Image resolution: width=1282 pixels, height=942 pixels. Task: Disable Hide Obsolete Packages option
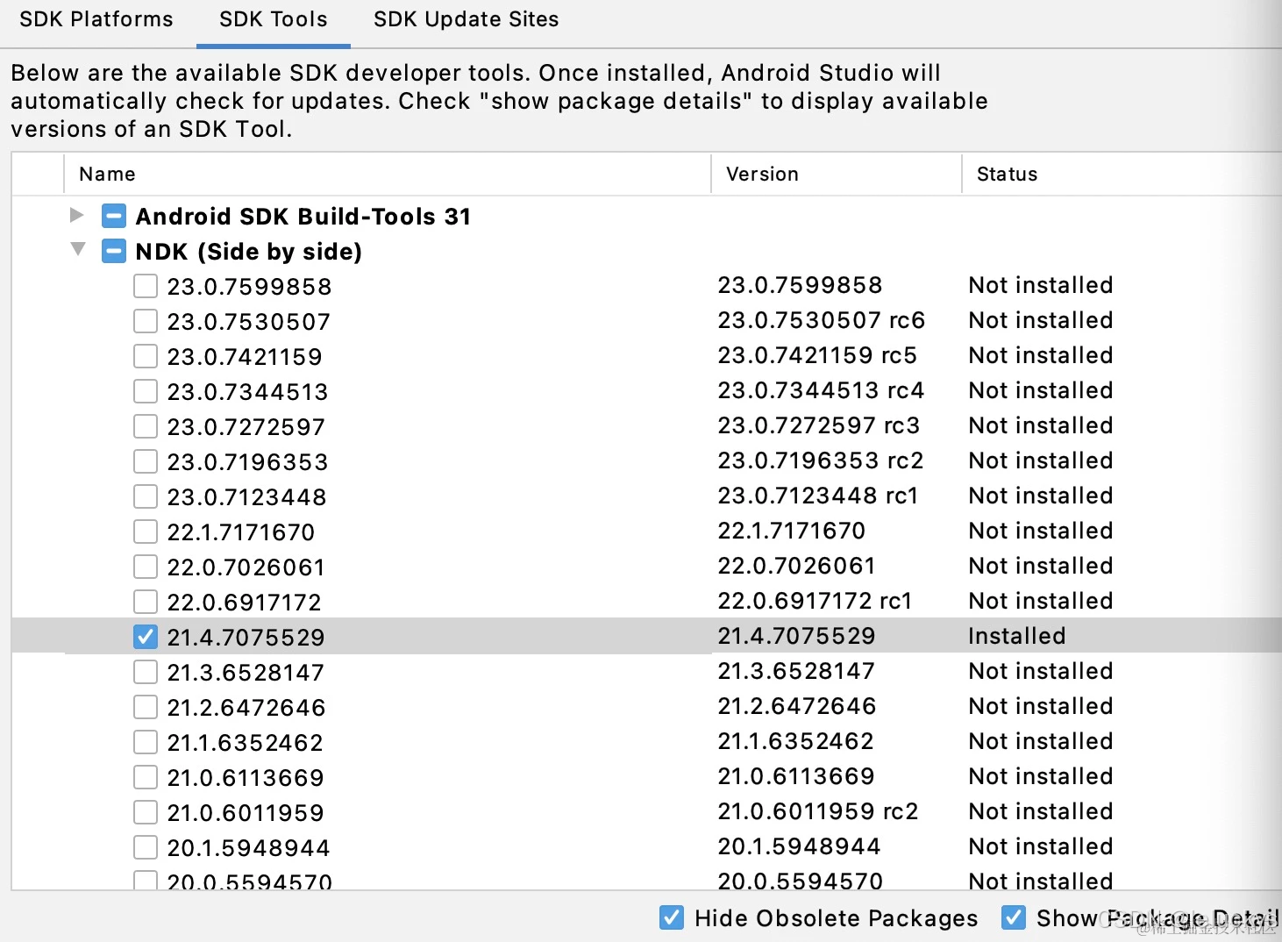(x=672, y=917)
